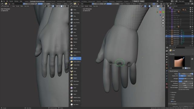Image resolution: width=194 pixels, height=109 pixels.
Task: Click the Grab brush preview thumbnail
Action: [x=180, y=61]
